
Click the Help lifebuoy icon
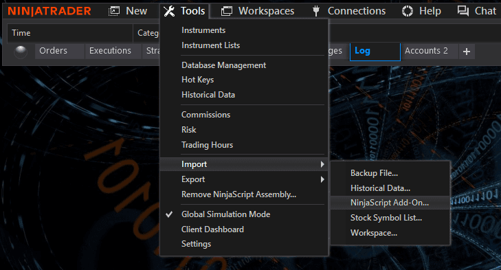point(408,11)
